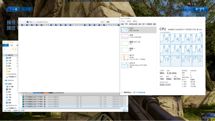Select CPU in Task Manager performance list
Screen dimensions: 215x121
tap(138, 30)
